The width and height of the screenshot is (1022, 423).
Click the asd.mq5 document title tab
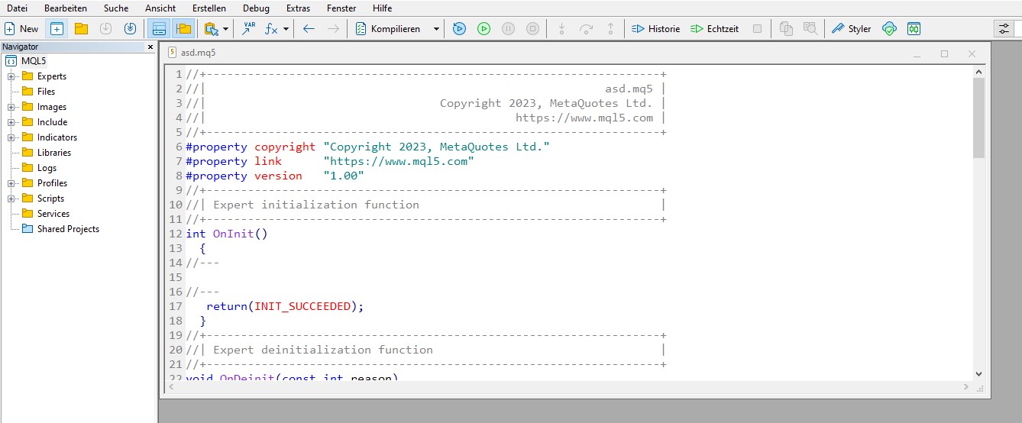198,53
